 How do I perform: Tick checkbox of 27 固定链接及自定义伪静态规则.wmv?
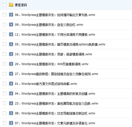click(5, 74)
